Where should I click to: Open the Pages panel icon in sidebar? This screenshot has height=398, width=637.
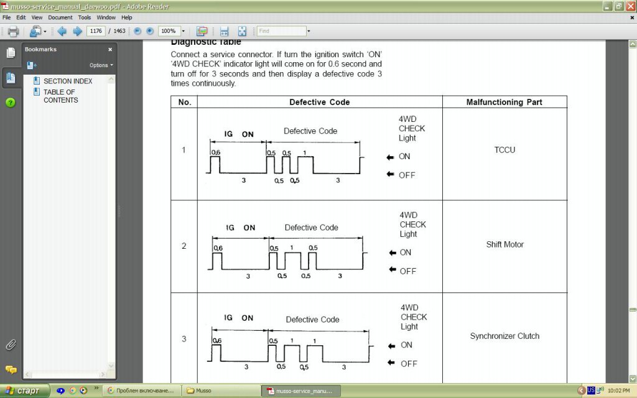pyautogui.click(x=11, y=52)
